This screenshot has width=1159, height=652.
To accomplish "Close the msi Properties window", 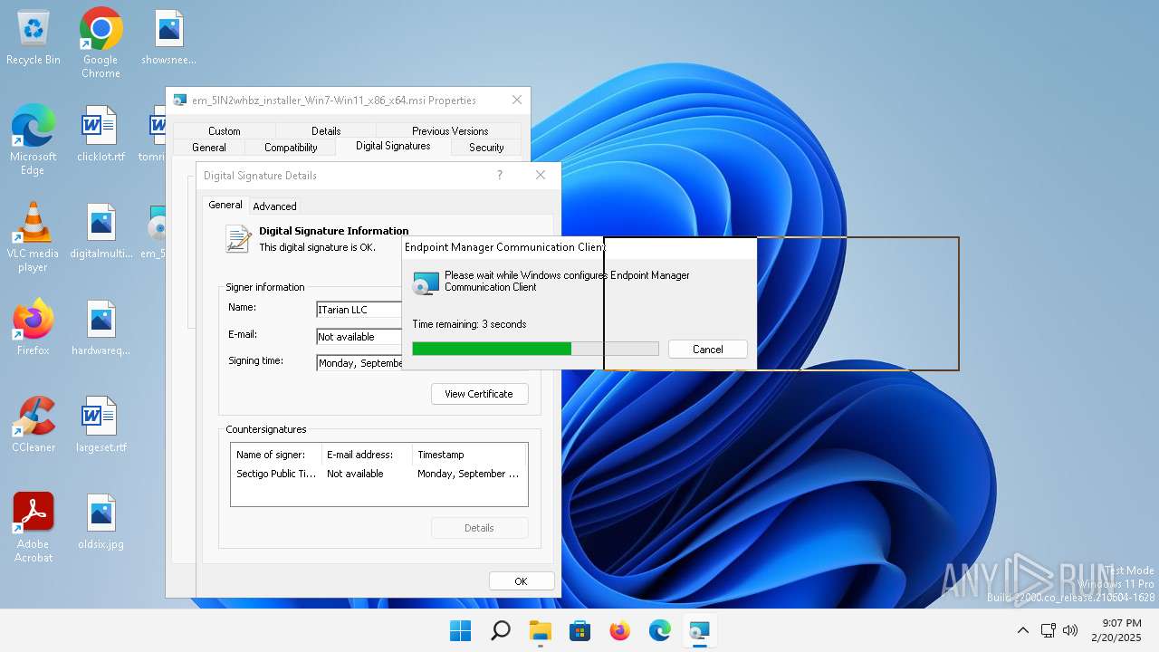I will tap(517, 101).
